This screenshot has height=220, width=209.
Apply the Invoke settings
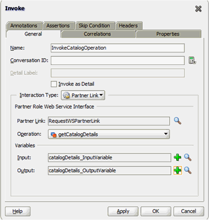tap(123, 211)
